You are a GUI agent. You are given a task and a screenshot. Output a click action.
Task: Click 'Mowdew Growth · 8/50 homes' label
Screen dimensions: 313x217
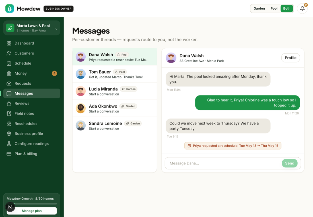pyautogui.click(x=30, y=199)
